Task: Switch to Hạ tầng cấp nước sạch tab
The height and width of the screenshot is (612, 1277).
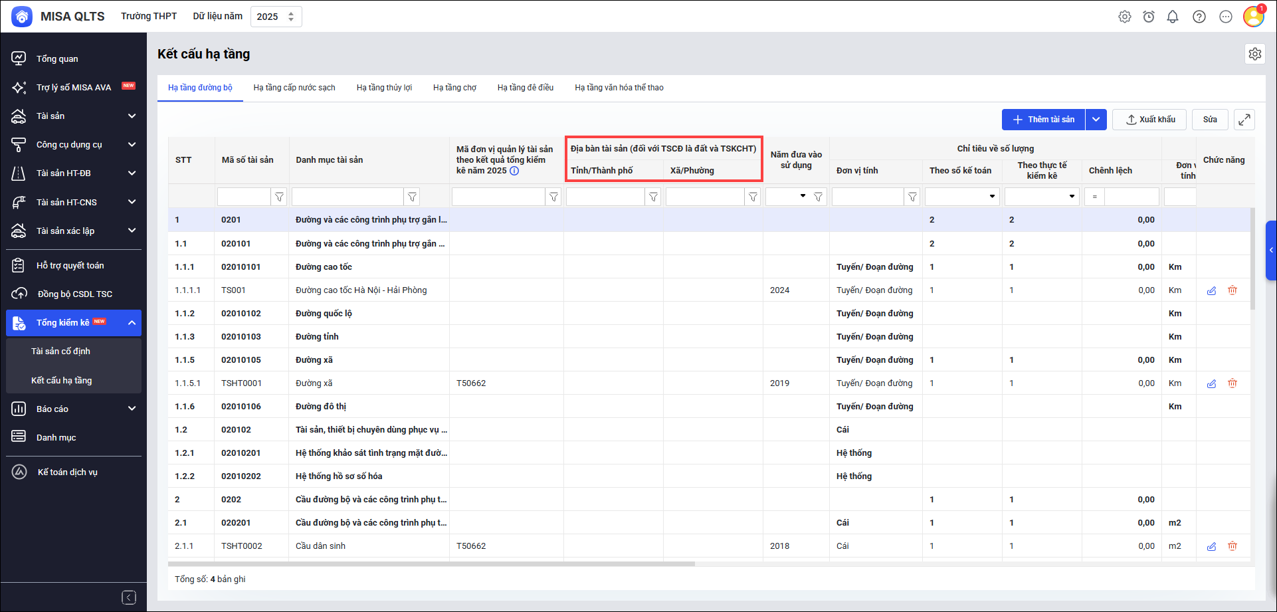Action: click(x=294, y=88)
